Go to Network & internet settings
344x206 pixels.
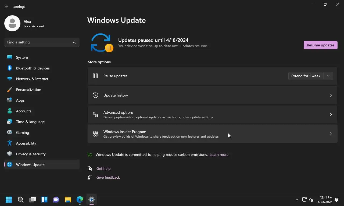(42, 79)
